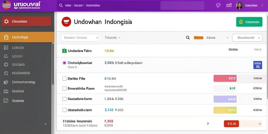
Task: Tick the Udoparholb sairm checkbox
Action: click(64, 110)
